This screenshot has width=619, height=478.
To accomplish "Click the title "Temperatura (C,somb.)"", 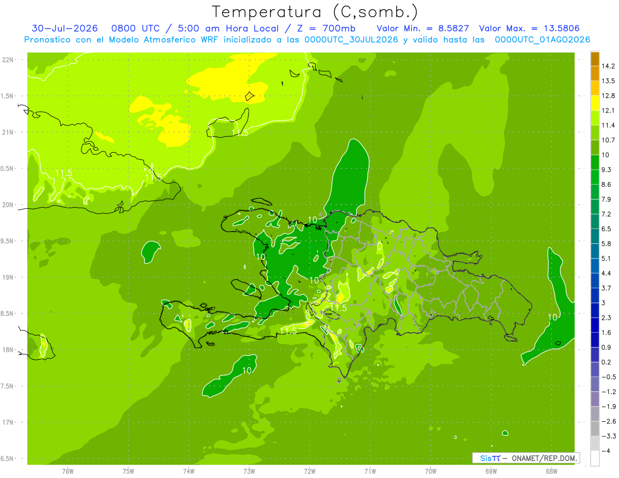I will pos(315,12).
